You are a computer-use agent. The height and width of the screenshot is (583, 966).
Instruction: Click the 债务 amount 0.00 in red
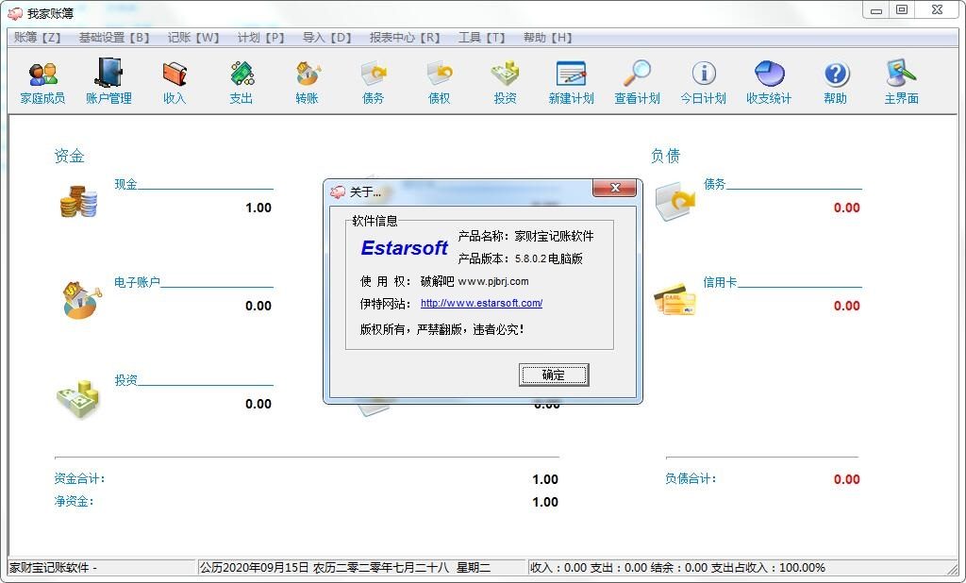[x=846, y=208]
